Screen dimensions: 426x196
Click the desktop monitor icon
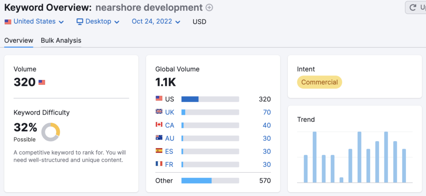click(80, 22)
